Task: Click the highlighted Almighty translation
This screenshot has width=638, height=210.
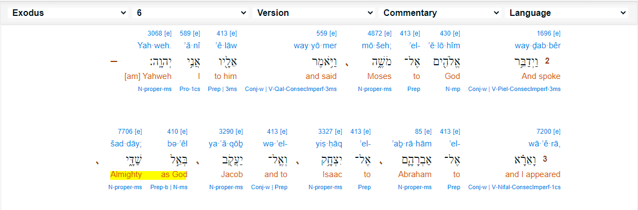Action: point(126,174)
